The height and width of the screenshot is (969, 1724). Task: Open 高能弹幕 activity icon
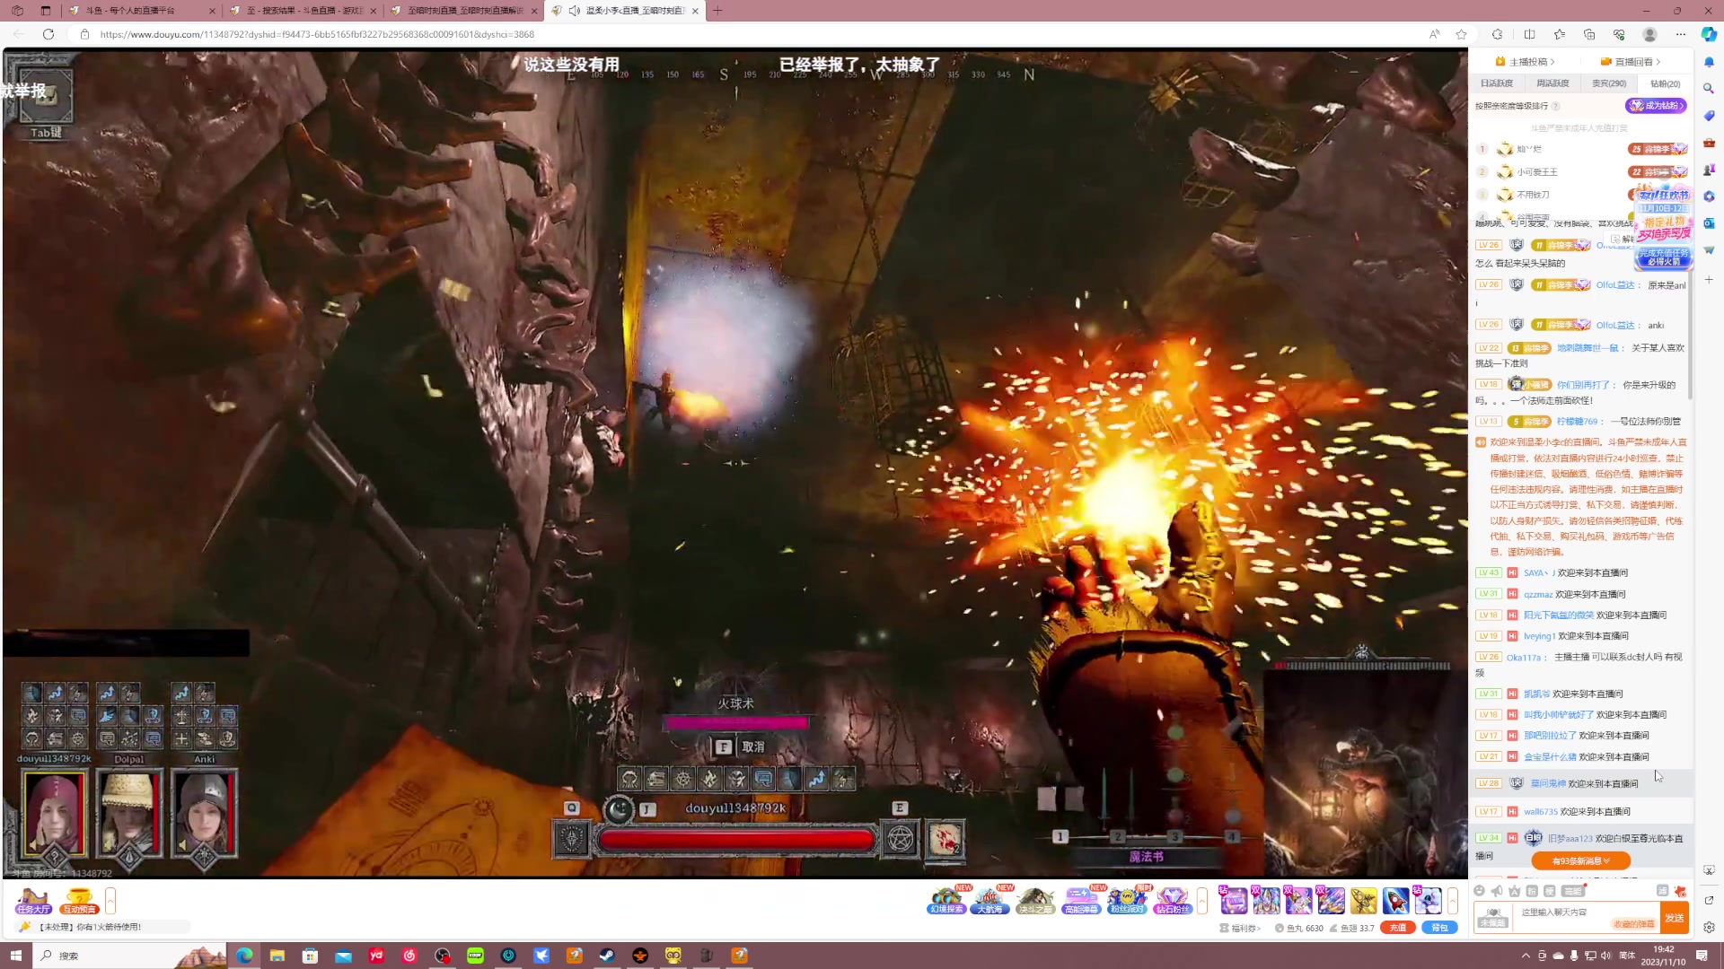pos(1080,900)
